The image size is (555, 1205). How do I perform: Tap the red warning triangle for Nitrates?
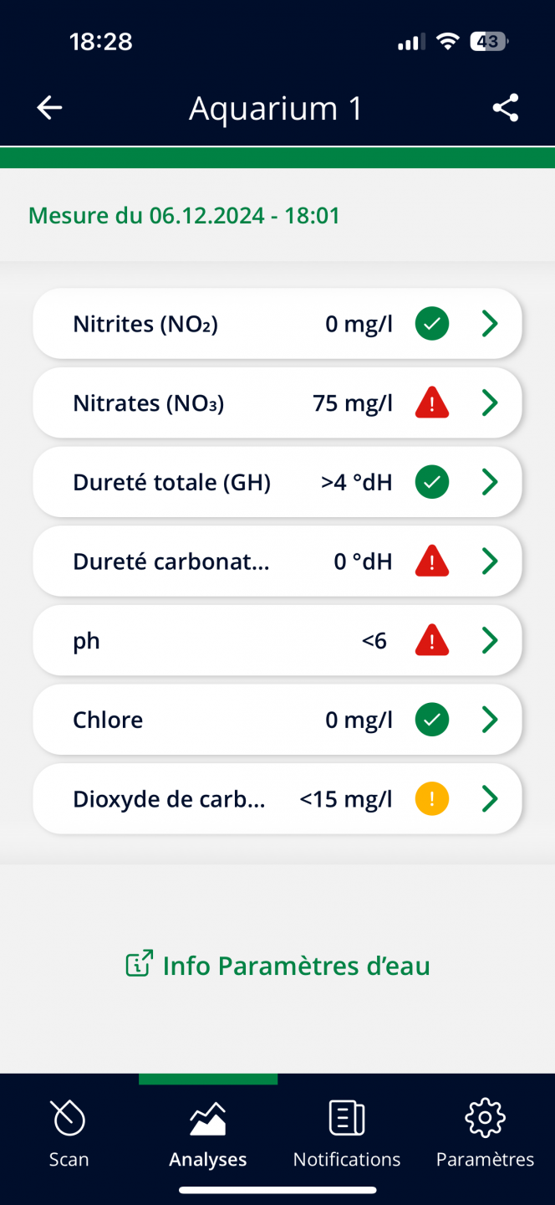click(x=432, y=403)
